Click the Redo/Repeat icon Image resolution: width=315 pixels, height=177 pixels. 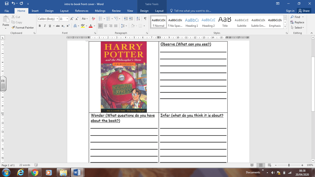[21, 3]
